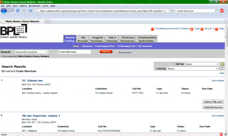Screen dimensions: 228x136
Task: Go back with the browser Back arrow
Action: 4,11
